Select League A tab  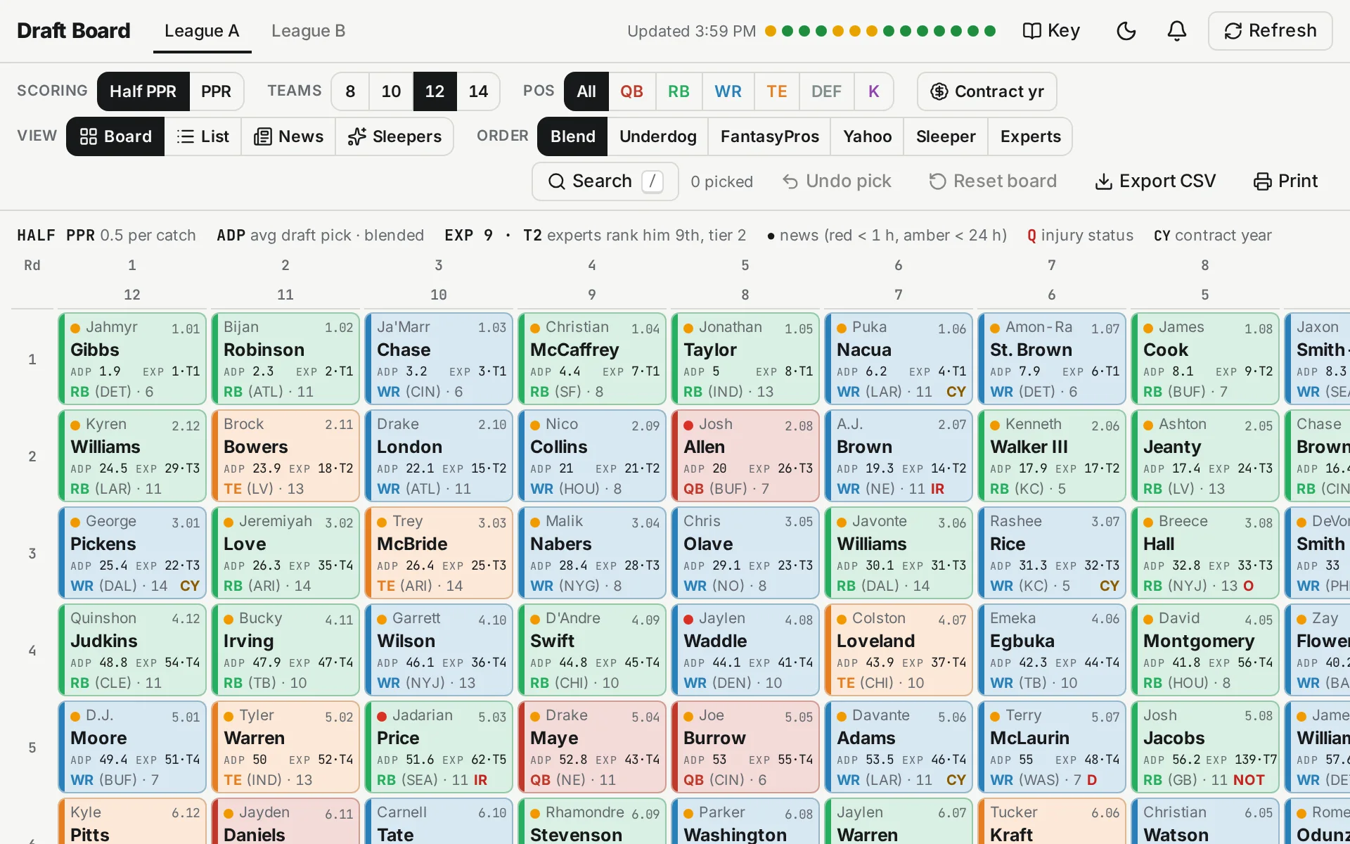(x=202, y=31)
